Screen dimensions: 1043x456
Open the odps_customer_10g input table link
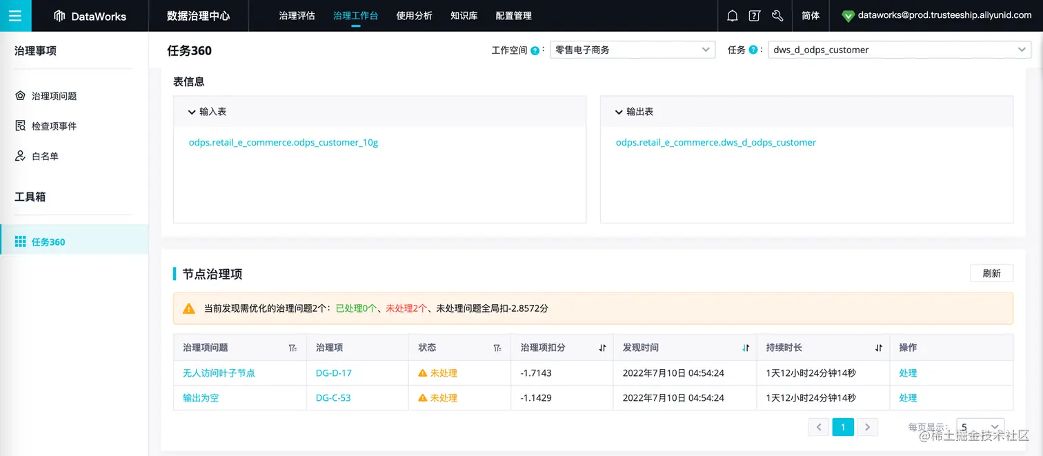[284, 143]
